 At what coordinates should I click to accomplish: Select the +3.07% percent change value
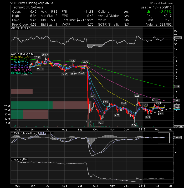[x=165, y=12]
